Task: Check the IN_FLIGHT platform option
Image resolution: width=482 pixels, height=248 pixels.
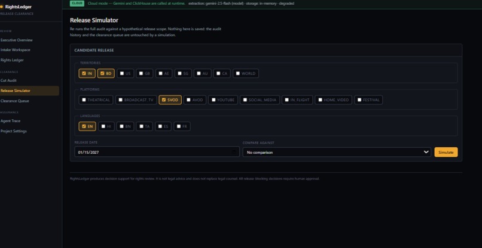Action: tap(287, 100)
